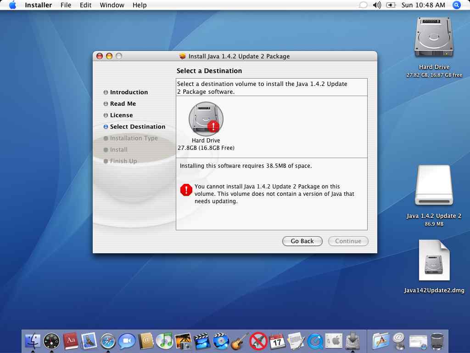The width and height of the screenshot is (470, 353).
Task: Open the Window menu
Action: [112, 5]
